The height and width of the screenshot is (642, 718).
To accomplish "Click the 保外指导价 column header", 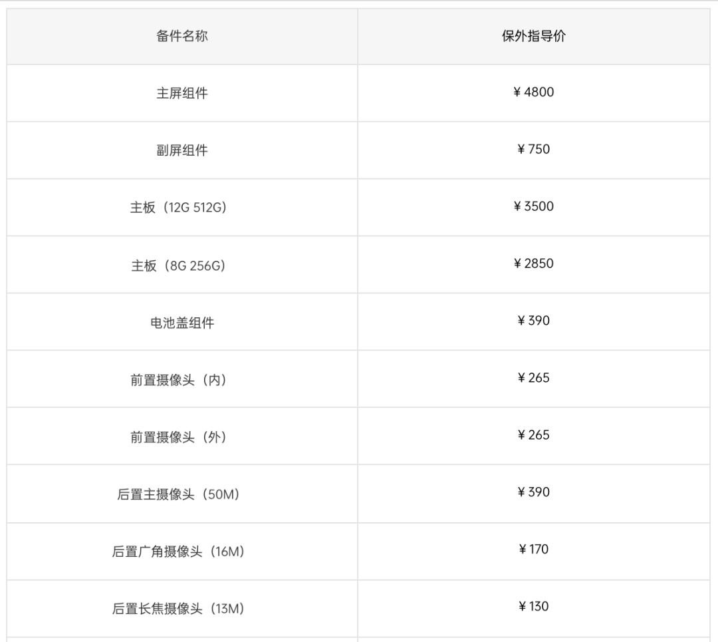I will tap(533, 37).
